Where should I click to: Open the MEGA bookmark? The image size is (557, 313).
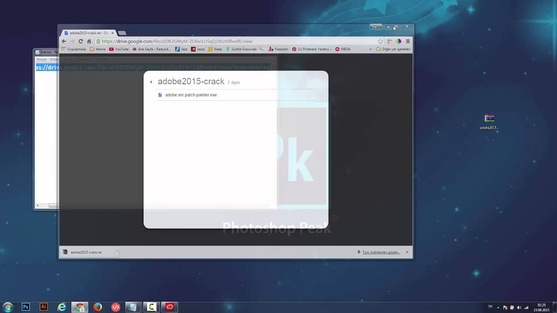pyautogui.click(x=342, y=49)
